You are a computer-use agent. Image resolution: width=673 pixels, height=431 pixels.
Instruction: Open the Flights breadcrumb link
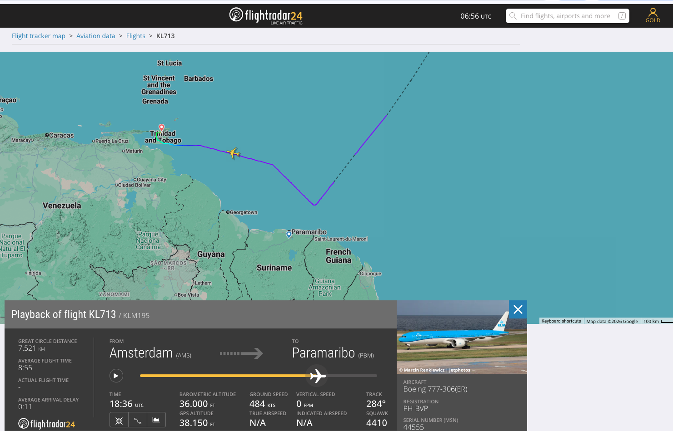[136, 36]
